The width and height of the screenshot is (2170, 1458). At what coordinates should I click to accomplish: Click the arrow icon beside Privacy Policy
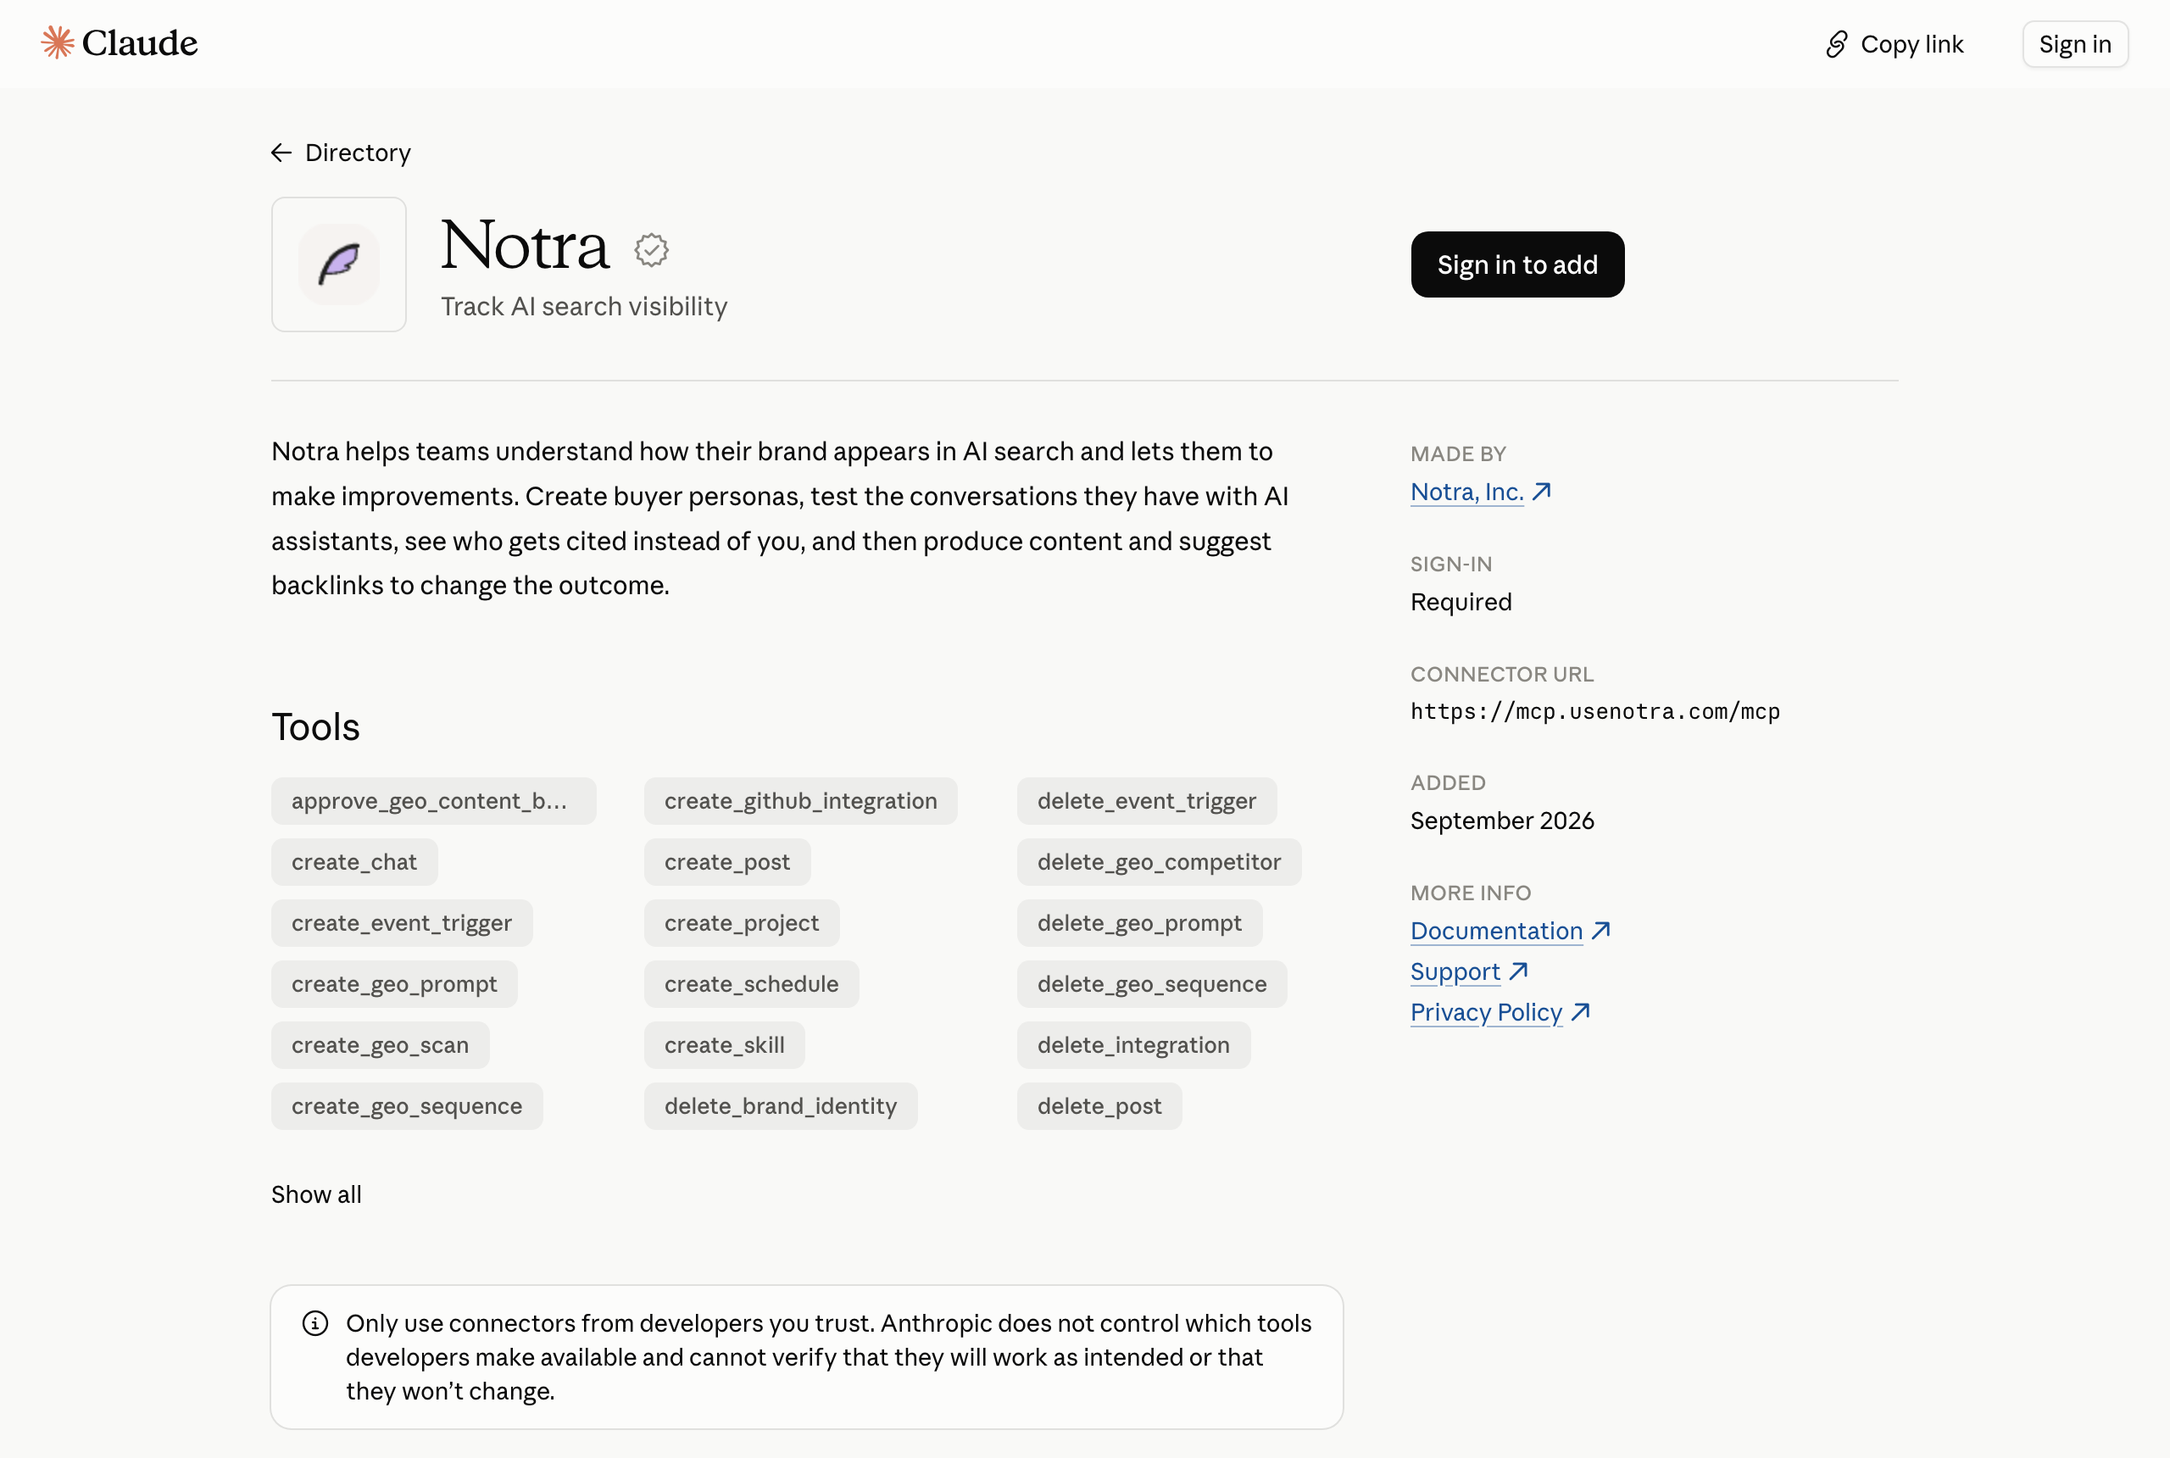(x=1581, y=1011)
